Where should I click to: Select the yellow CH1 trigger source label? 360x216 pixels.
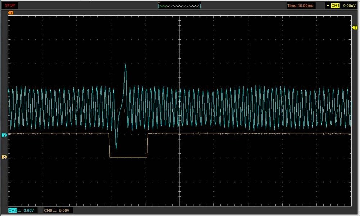[335, 6]
